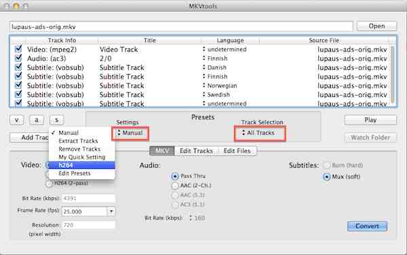Viewport: 407px width, 255px height.
Task: Click the Play button
Action: (x=370, y=120)
